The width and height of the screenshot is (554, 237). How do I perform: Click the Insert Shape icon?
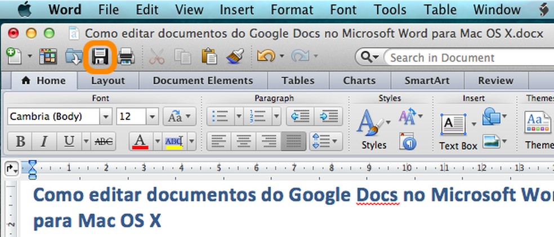pyautogui.click(x=492, y=117)
